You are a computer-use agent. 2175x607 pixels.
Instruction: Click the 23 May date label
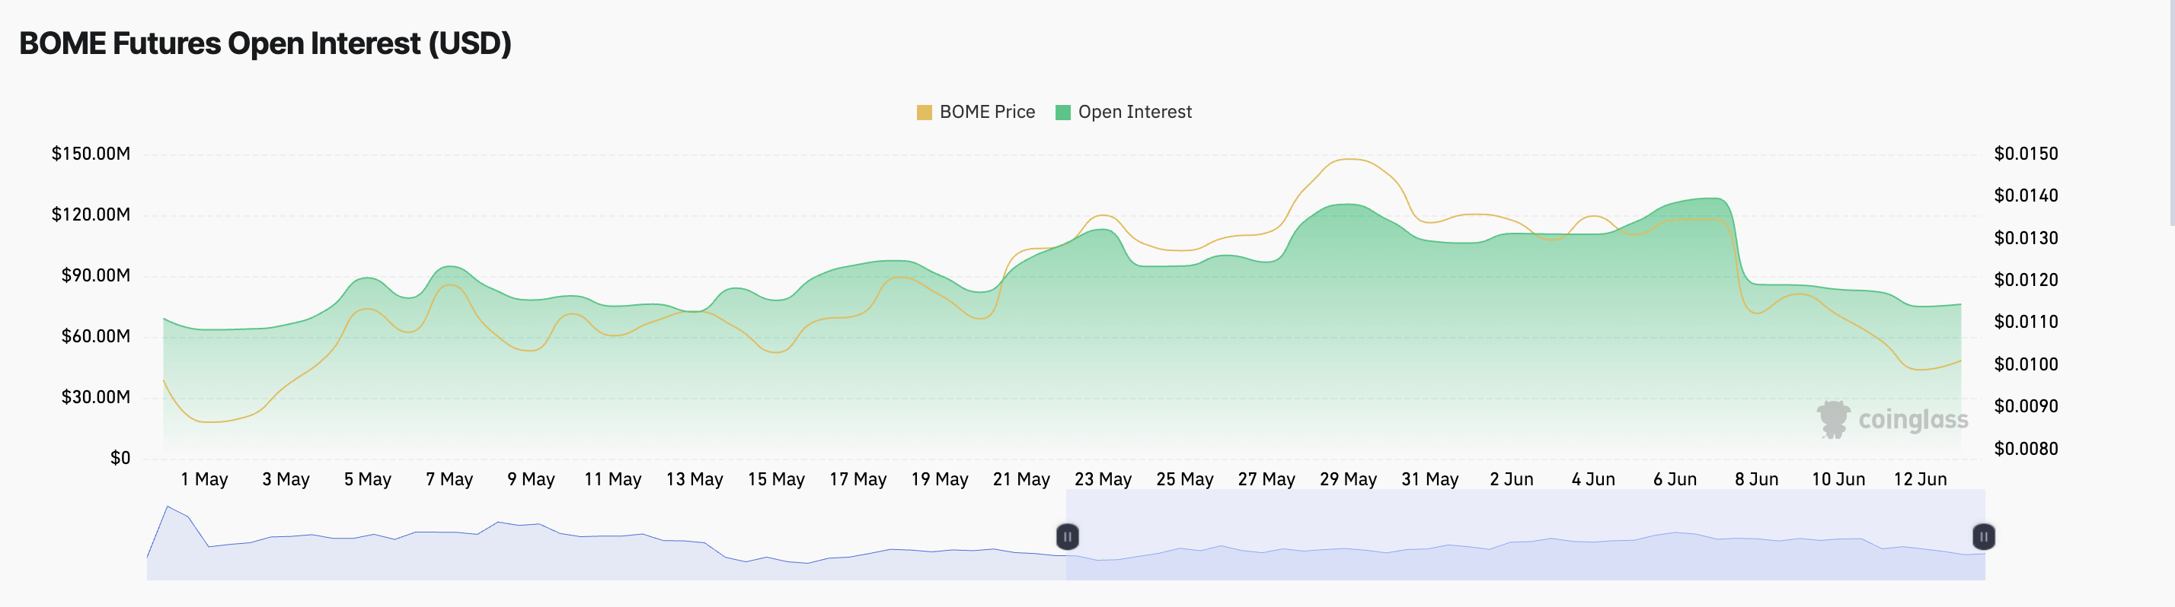[1103, 480]
